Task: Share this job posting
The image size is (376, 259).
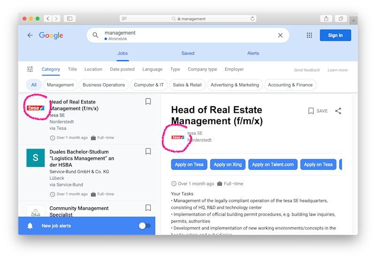Action: click(x=338, y=111)
